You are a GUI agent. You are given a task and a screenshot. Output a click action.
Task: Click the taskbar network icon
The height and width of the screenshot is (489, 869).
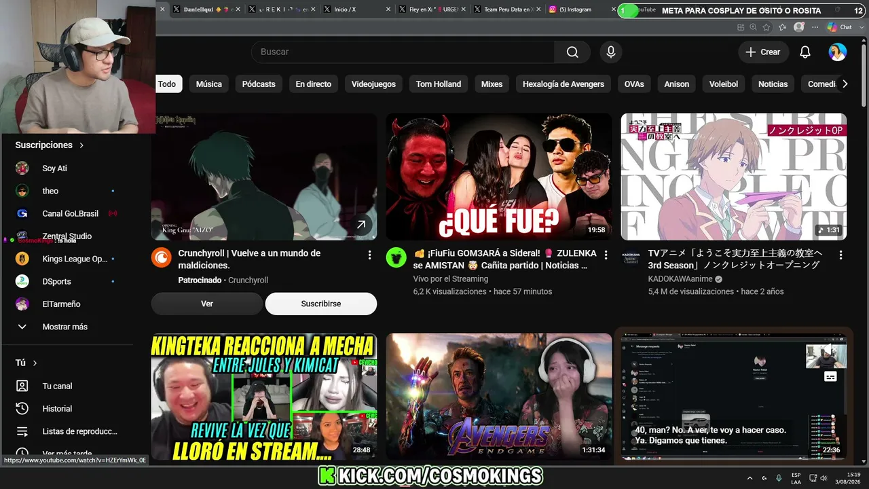[813, 478]
